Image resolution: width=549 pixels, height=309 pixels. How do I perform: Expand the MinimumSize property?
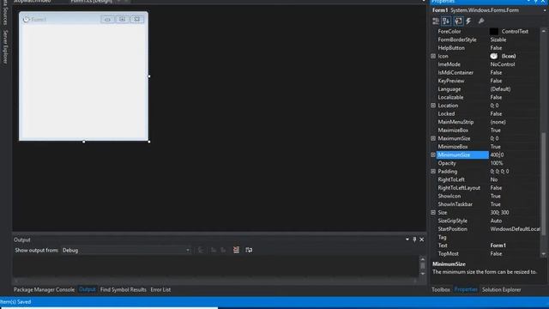pyautogui.click(x=433, y=154)
